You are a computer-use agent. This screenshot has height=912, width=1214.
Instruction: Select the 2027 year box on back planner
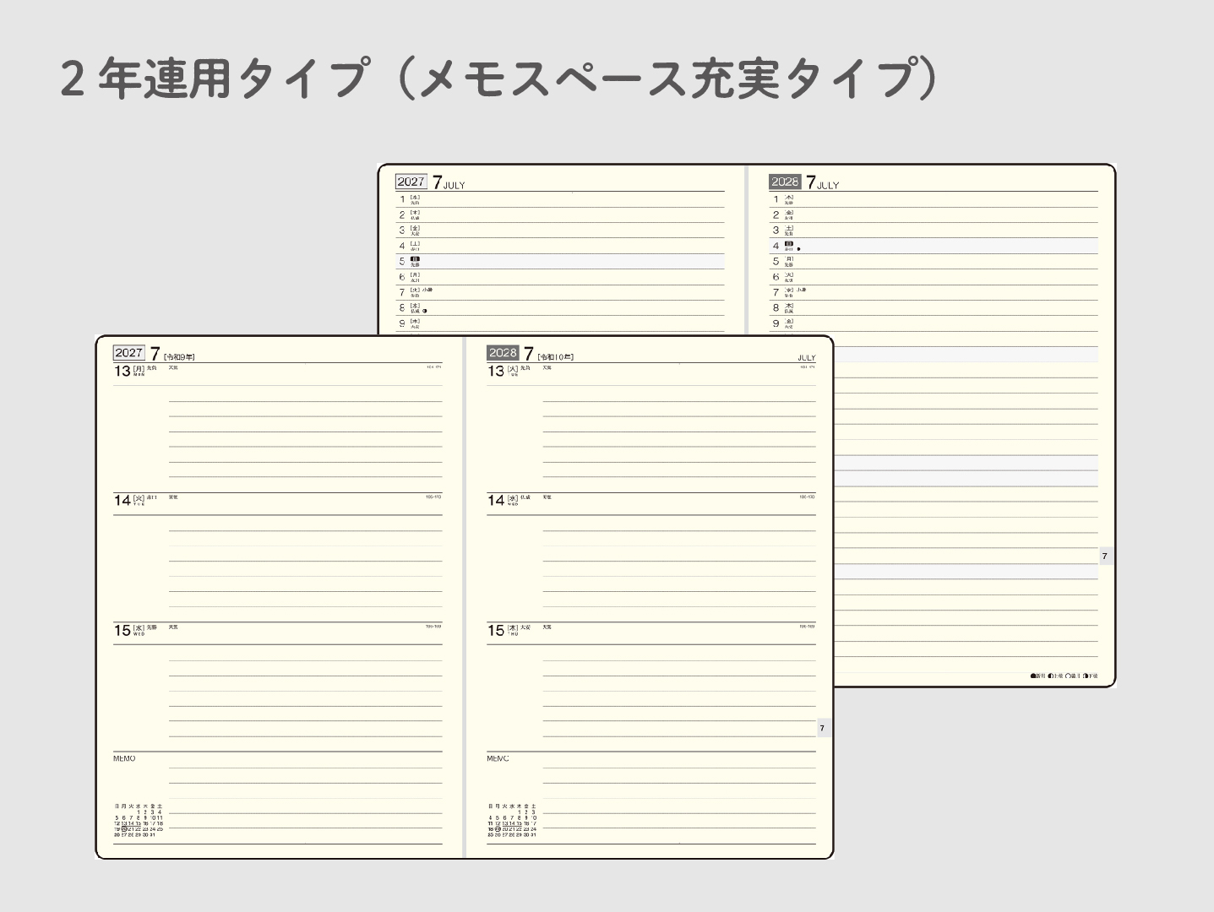411,182
